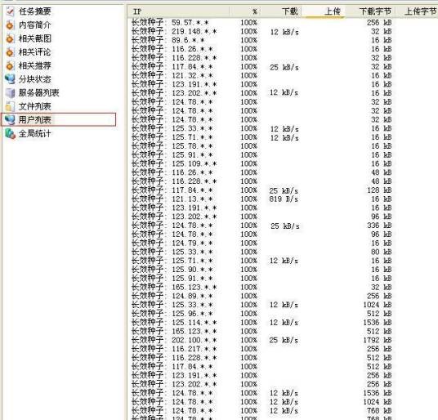Sort by the 下载 column header
This screenshot has height=420, width=438.
pos(281,11)
